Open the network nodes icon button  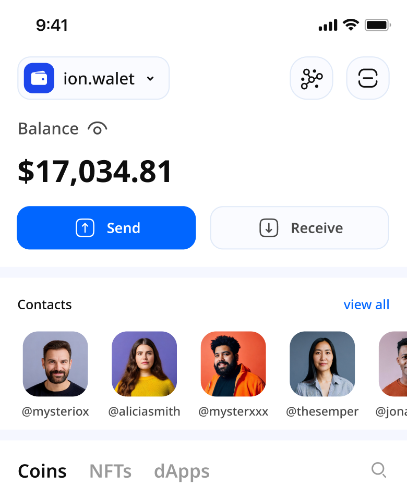(x=312, y=78)
